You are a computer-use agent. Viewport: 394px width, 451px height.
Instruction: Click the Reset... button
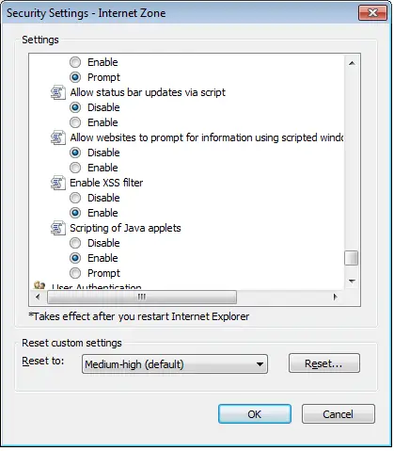coord(324,363)
